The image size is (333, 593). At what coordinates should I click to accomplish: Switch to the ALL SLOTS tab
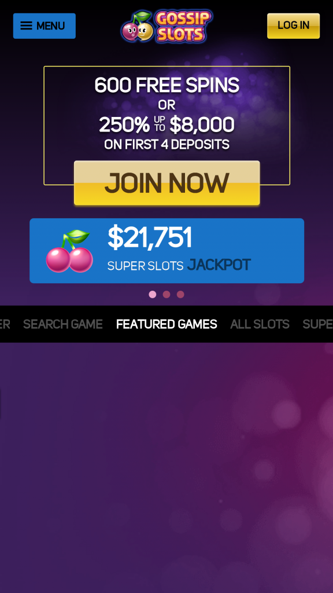pyautogui.click(x=260, y=324)
